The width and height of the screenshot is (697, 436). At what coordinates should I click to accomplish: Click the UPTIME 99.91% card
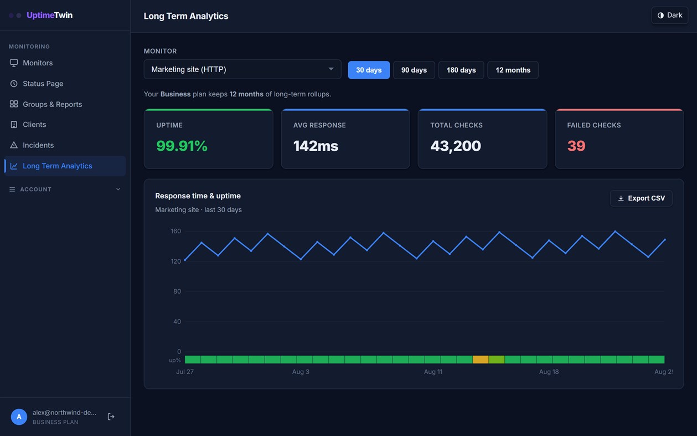click(208, 139)
